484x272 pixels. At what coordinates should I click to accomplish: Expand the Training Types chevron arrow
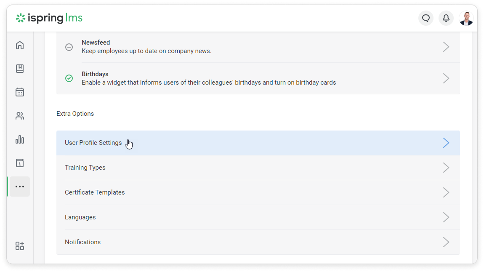pos(446,168)
